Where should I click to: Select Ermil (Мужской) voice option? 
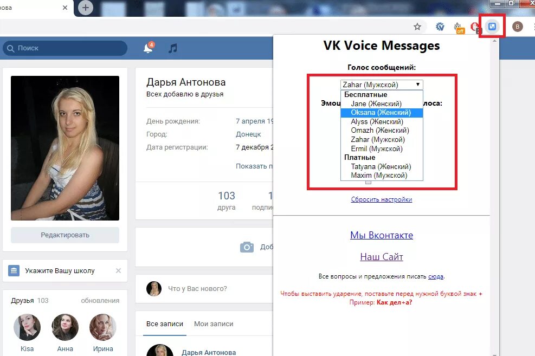(382, 148)
